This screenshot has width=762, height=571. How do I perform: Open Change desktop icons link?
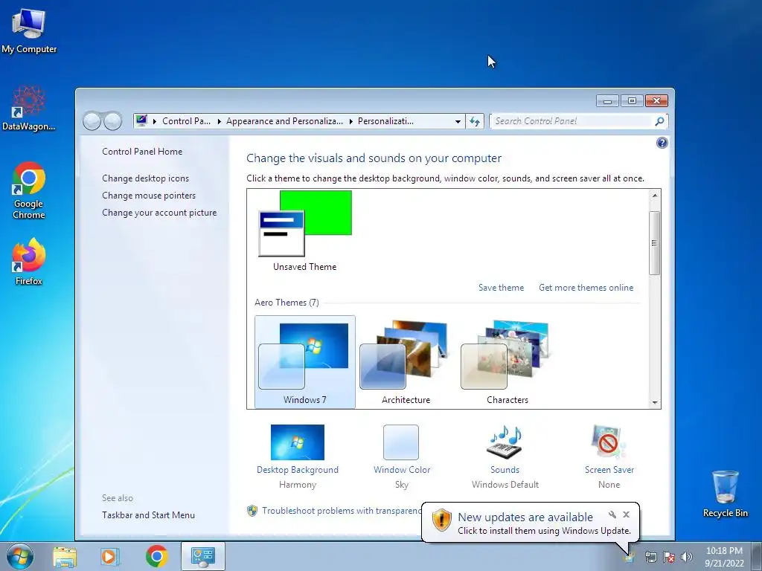(x=145, y=178)
